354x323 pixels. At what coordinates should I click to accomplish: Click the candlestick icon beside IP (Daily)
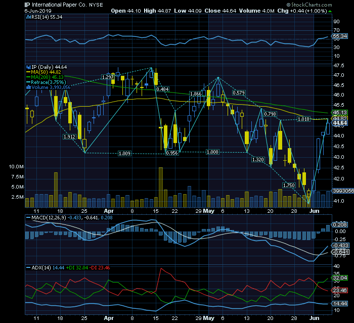28,67
